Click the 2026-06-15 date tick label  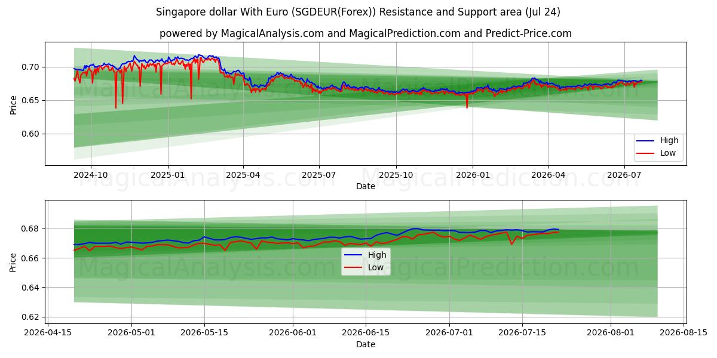point(366,333)
